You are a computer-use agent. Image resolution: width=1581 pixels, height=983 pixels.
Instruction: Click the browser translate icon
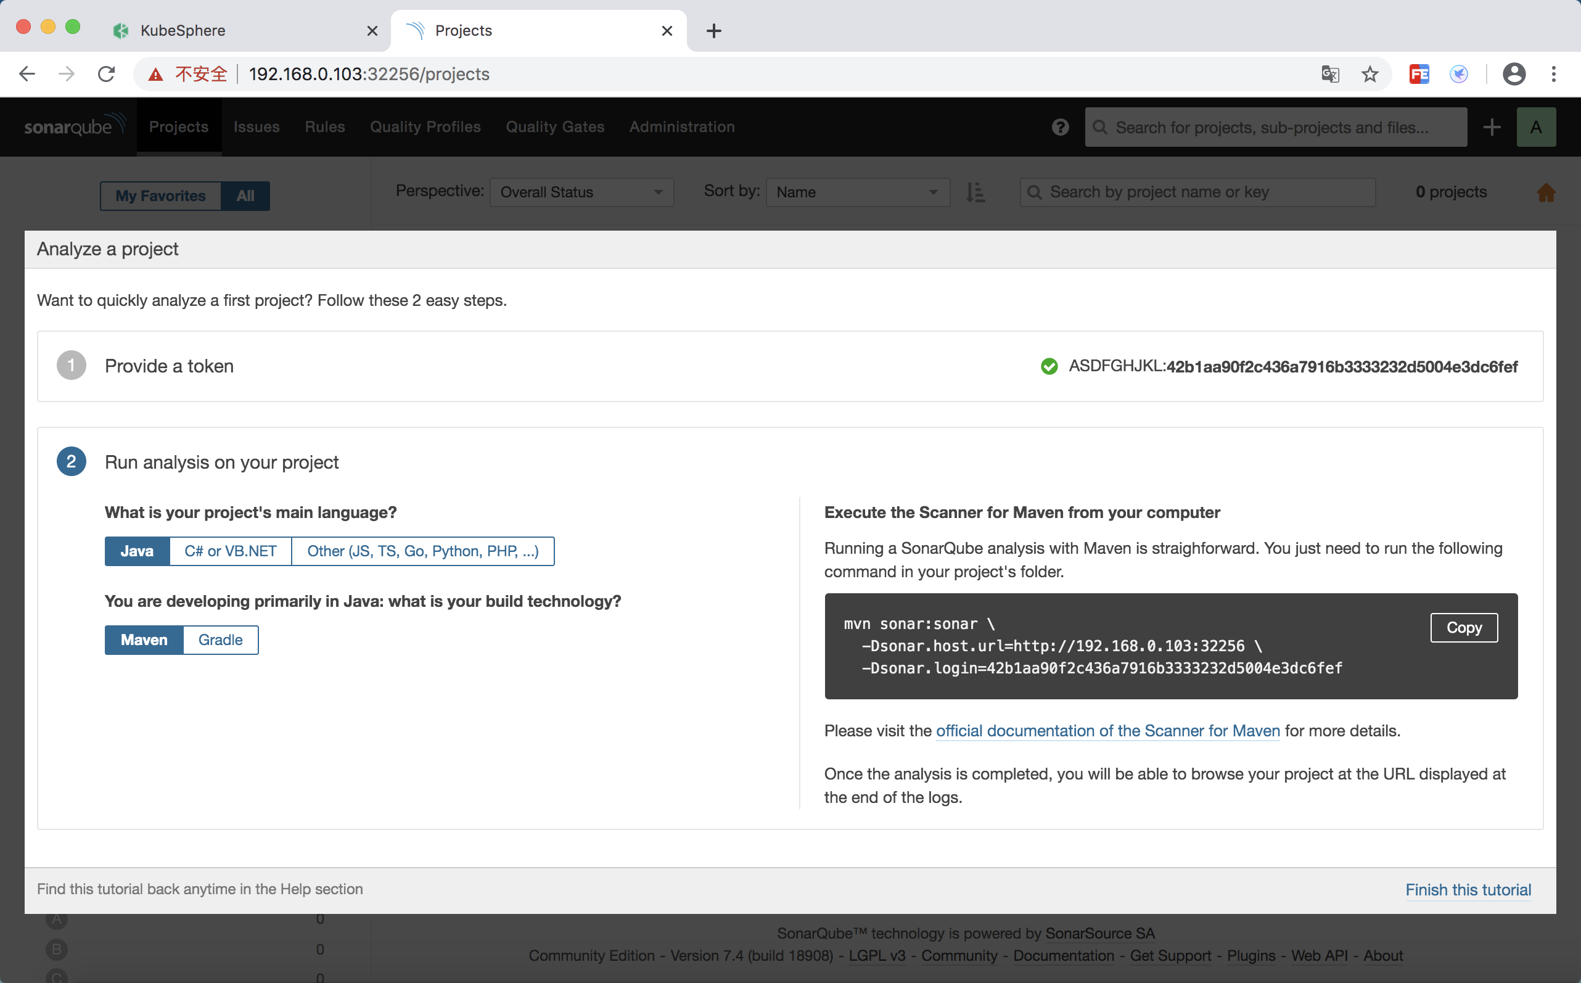pos(1330,74)
